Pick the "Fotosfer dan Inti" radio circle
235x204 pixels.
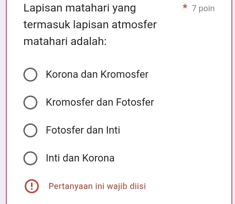[x=31, y=130]
